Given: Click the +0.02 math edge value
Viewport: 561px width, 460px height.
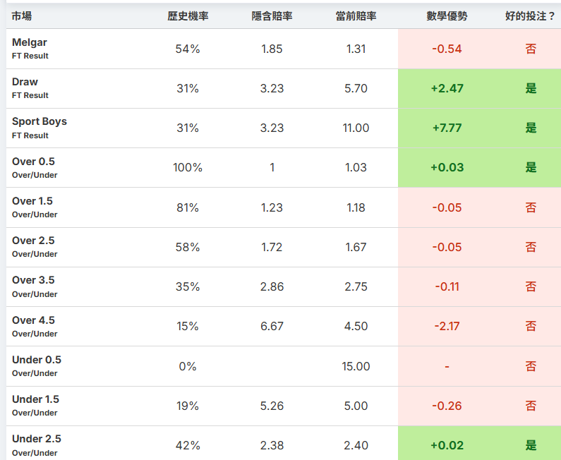Looking at the screenshot, I should pyautogui.click(x=447, y=445).
